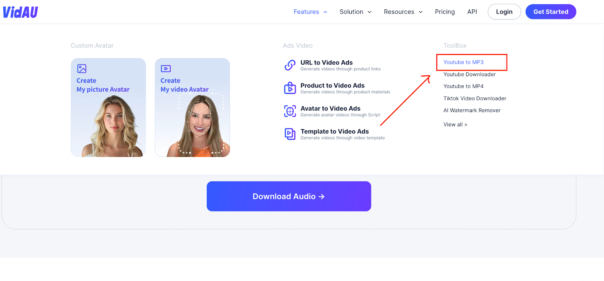This screenshot has height=281, width=604.
Task: Select URL to Video Ads title
Action: [x=327, y=63]
